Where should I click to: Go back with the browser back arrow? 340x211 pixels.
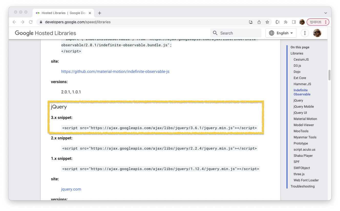point(14,22)
